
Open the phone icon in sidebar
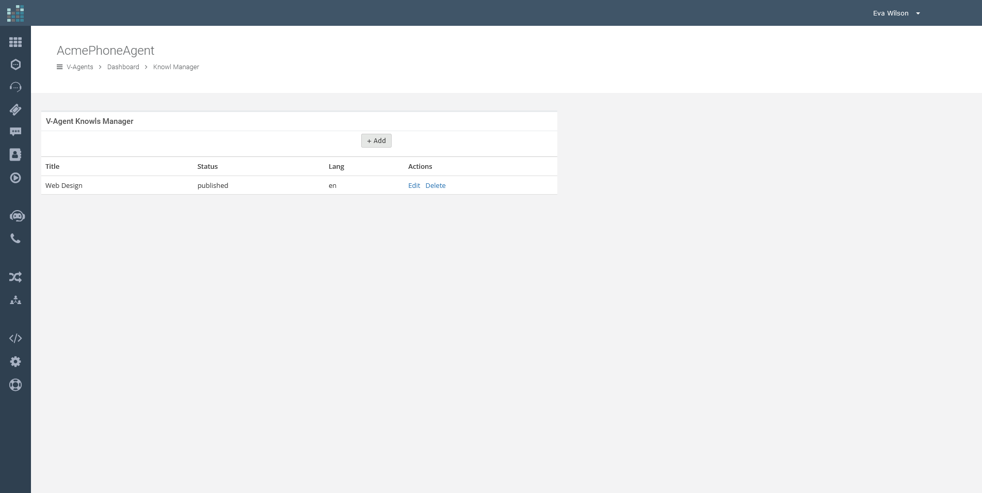[x=15, y=238]
